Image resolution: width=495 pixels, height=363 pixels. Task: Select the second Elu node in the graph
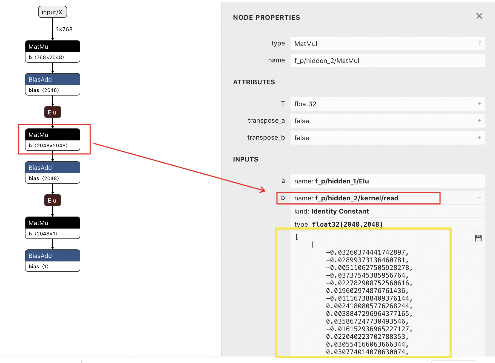(52, 200)
